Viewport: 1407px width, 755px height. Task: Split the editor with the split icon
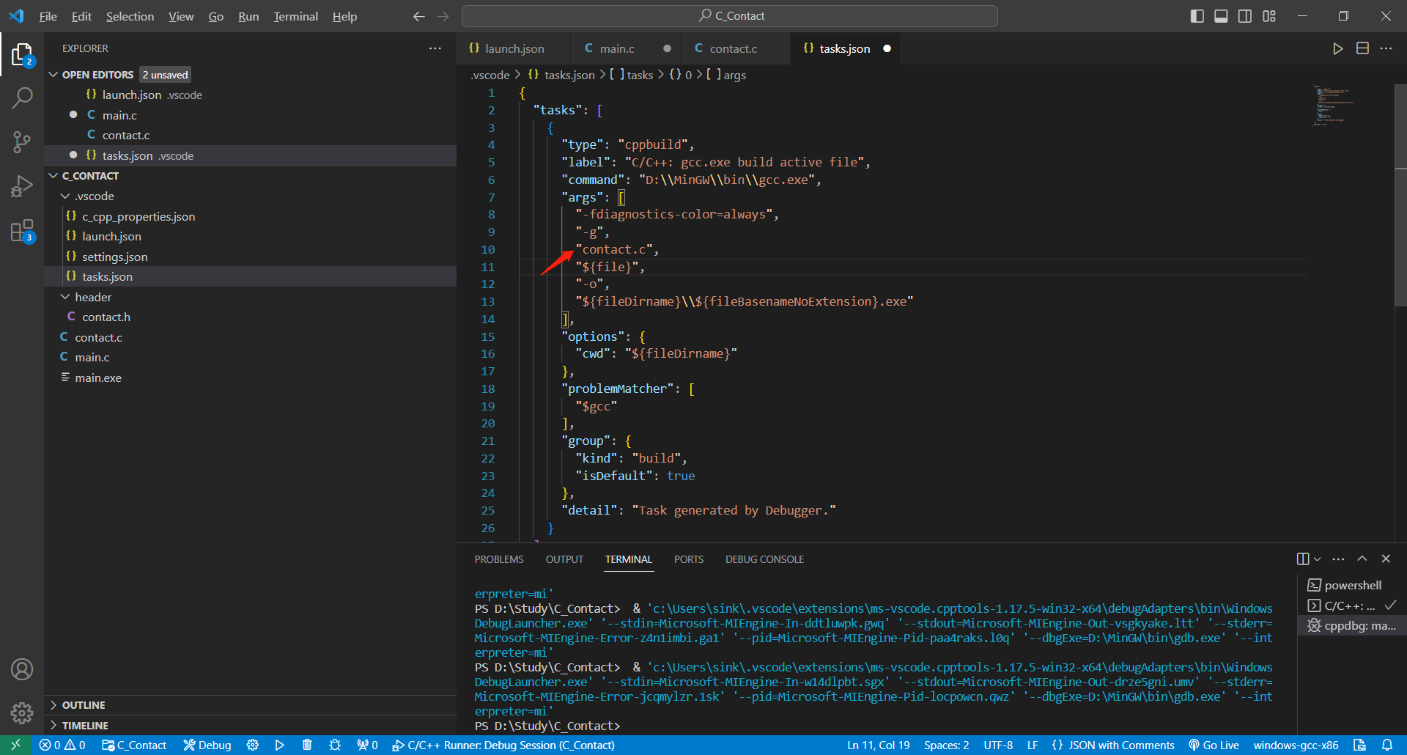[x=1363, y=48]
